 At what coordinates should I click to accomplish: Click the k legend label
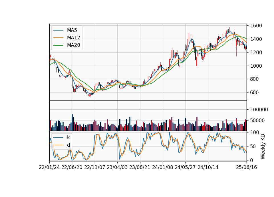(x=68, y=137)
